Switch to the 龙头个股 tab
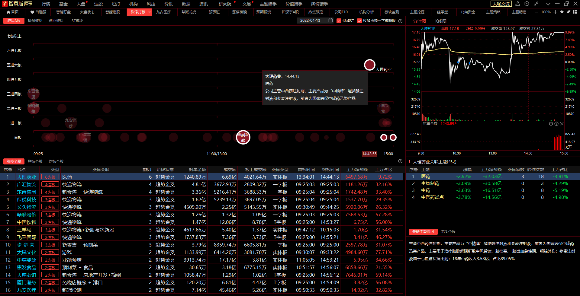 pos(448,232)
